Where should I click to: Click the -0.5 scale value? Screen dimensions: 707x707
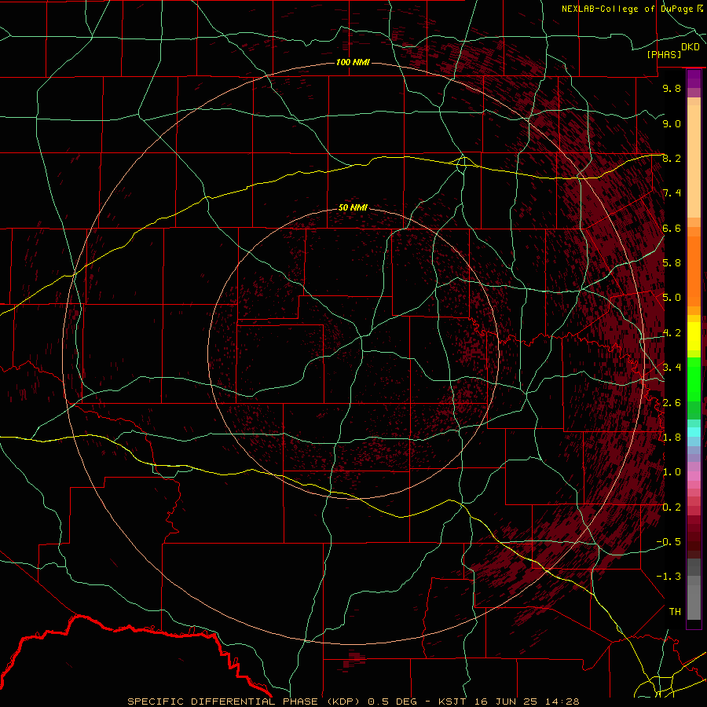669,542
